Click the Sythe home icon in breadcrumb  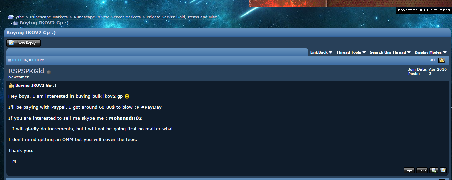[x=10, y=17]
